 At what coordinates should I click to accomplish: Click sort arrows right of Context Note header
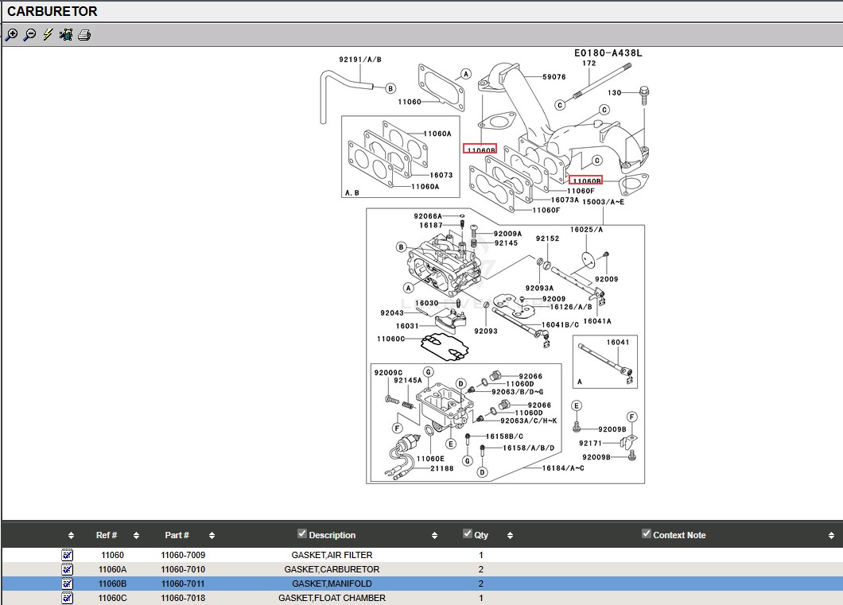[x=831, y=536]
